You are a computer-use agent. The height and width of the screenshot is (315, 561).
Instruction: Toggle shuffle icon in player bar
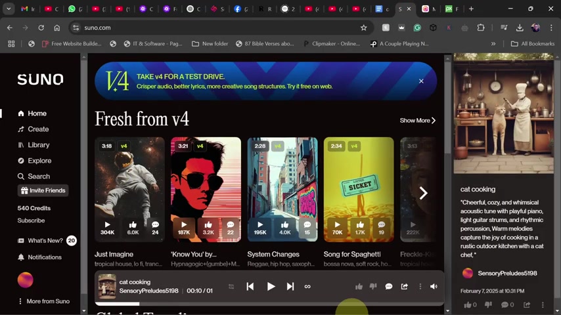tap(231, 286)
